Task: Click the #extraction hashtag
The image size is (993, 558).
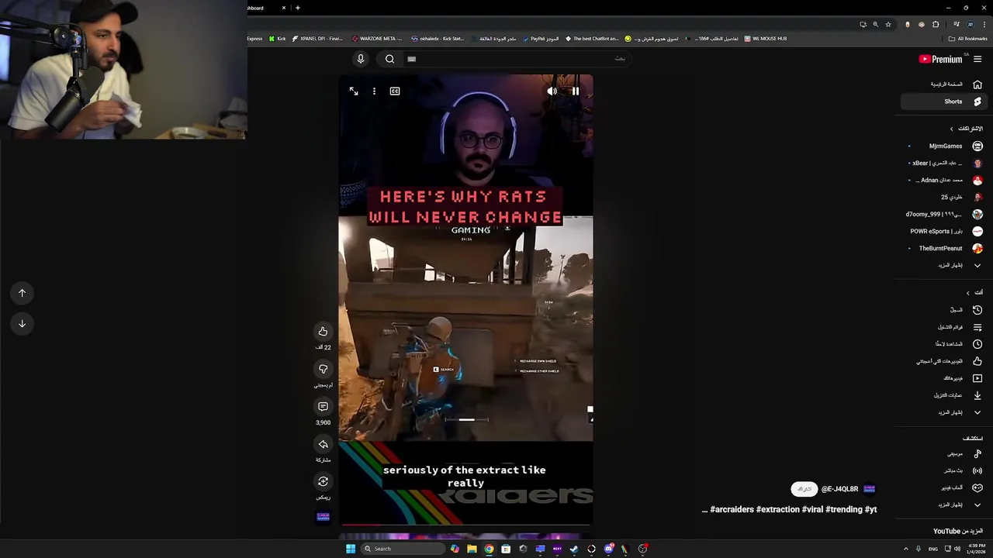Action: pos(778,509)
